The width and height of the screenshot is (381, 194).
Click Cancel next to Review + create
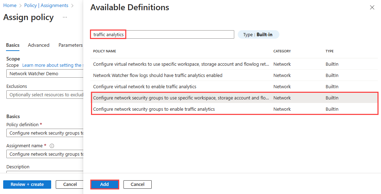(x=70, y=185)
